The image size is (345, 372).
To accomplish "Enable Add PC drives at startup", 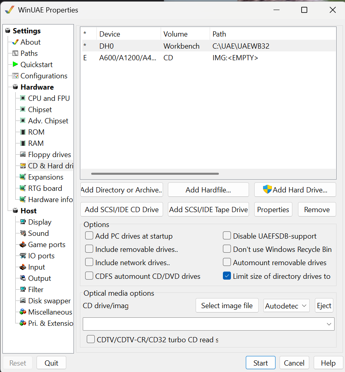I will (89, 236).
